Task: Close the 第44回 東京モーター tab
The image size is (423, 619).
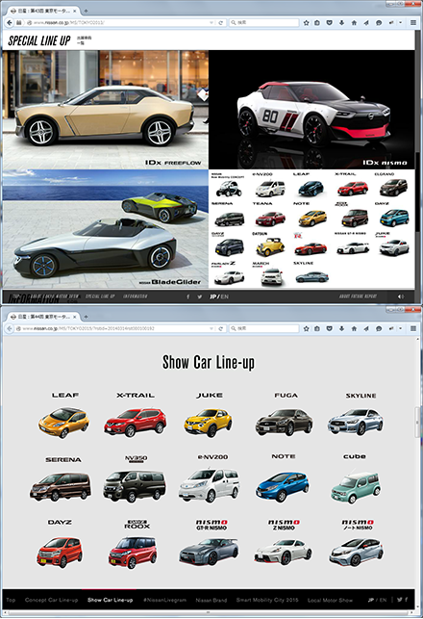Action: (x=75, y=317)
